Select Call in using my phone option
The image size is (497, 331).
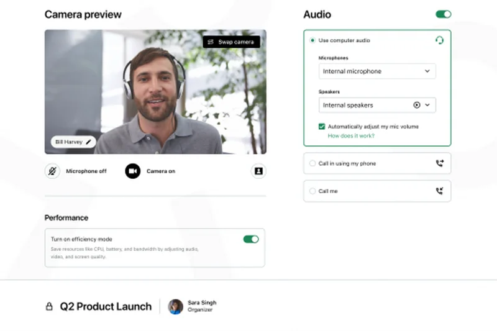point(312,163)
